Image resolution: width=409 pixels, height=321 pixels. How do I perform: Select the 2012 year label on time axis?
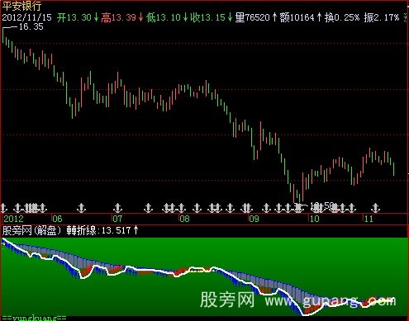[x=13, y=219]
